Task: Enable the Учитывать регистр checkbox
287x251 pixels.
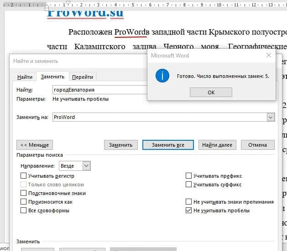Action: coord(23,176)
